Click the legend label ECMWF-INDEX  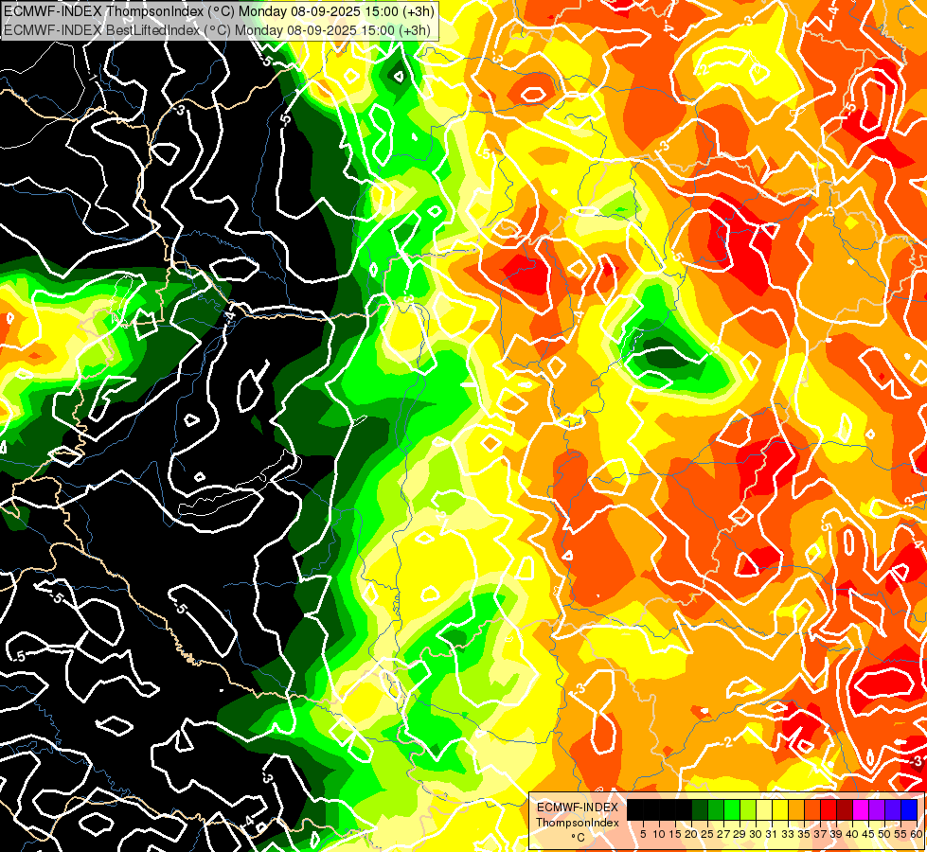(578, 808)
